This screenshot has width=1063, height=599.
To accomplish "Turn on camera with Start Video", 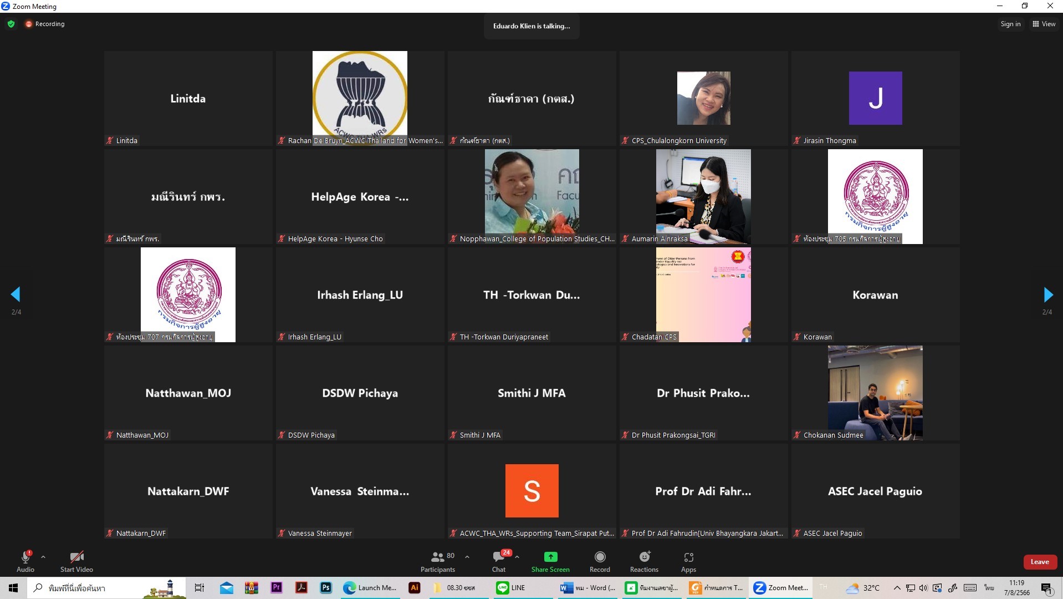I will click(x=76, y=561).
